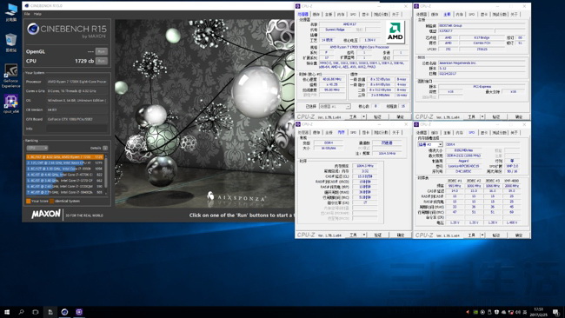Select the 6C/12T 3.30 GHz ranking row
The width and height of the screenshot is (565, 318).
click(65, 169)
